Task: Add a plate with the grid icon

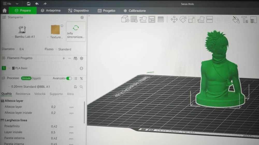Action: click(134, 19)
